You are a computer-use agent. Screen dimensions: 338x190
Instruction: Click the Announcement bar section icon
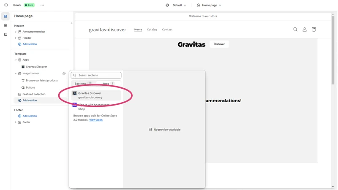point(19,32)
